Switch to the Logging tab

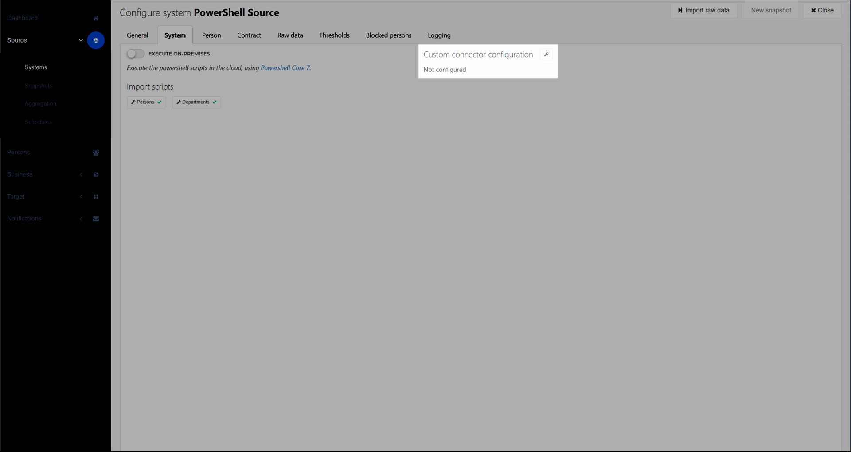tap(439, 35)
